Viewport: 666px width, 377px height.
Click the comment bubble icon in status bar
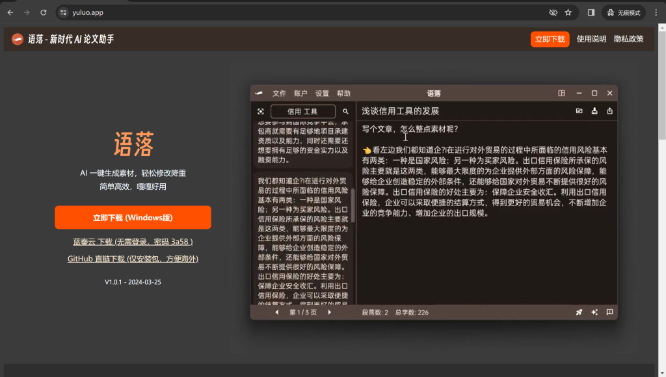click(610, 312)
